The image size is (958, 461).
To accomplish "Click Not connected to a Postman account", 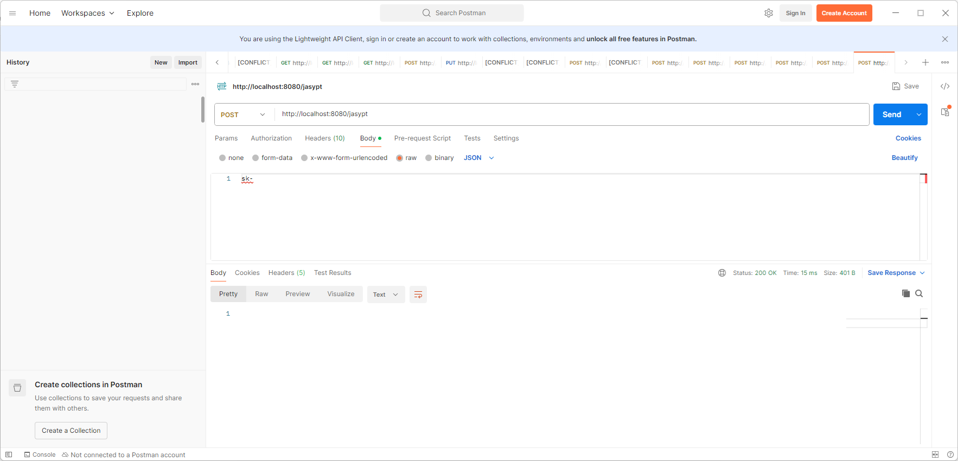I will 124,454.
